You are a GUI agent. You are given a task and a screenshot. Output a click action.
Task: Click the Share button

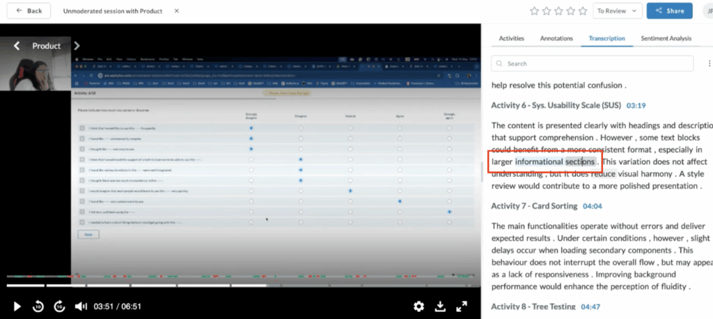[x=669, y=11]
